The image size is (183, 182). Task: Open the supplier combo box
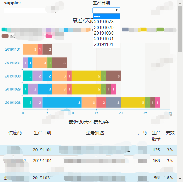[x=30, y=10]
